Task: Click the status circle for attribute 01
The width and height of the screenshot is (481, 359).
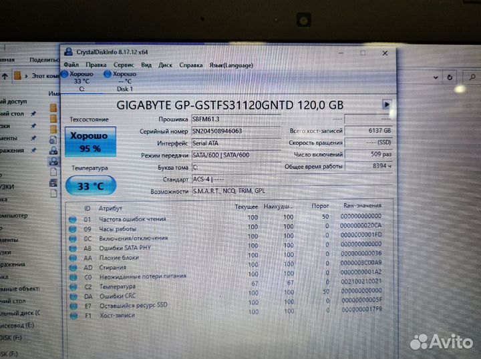Action: tap(73, 219)
